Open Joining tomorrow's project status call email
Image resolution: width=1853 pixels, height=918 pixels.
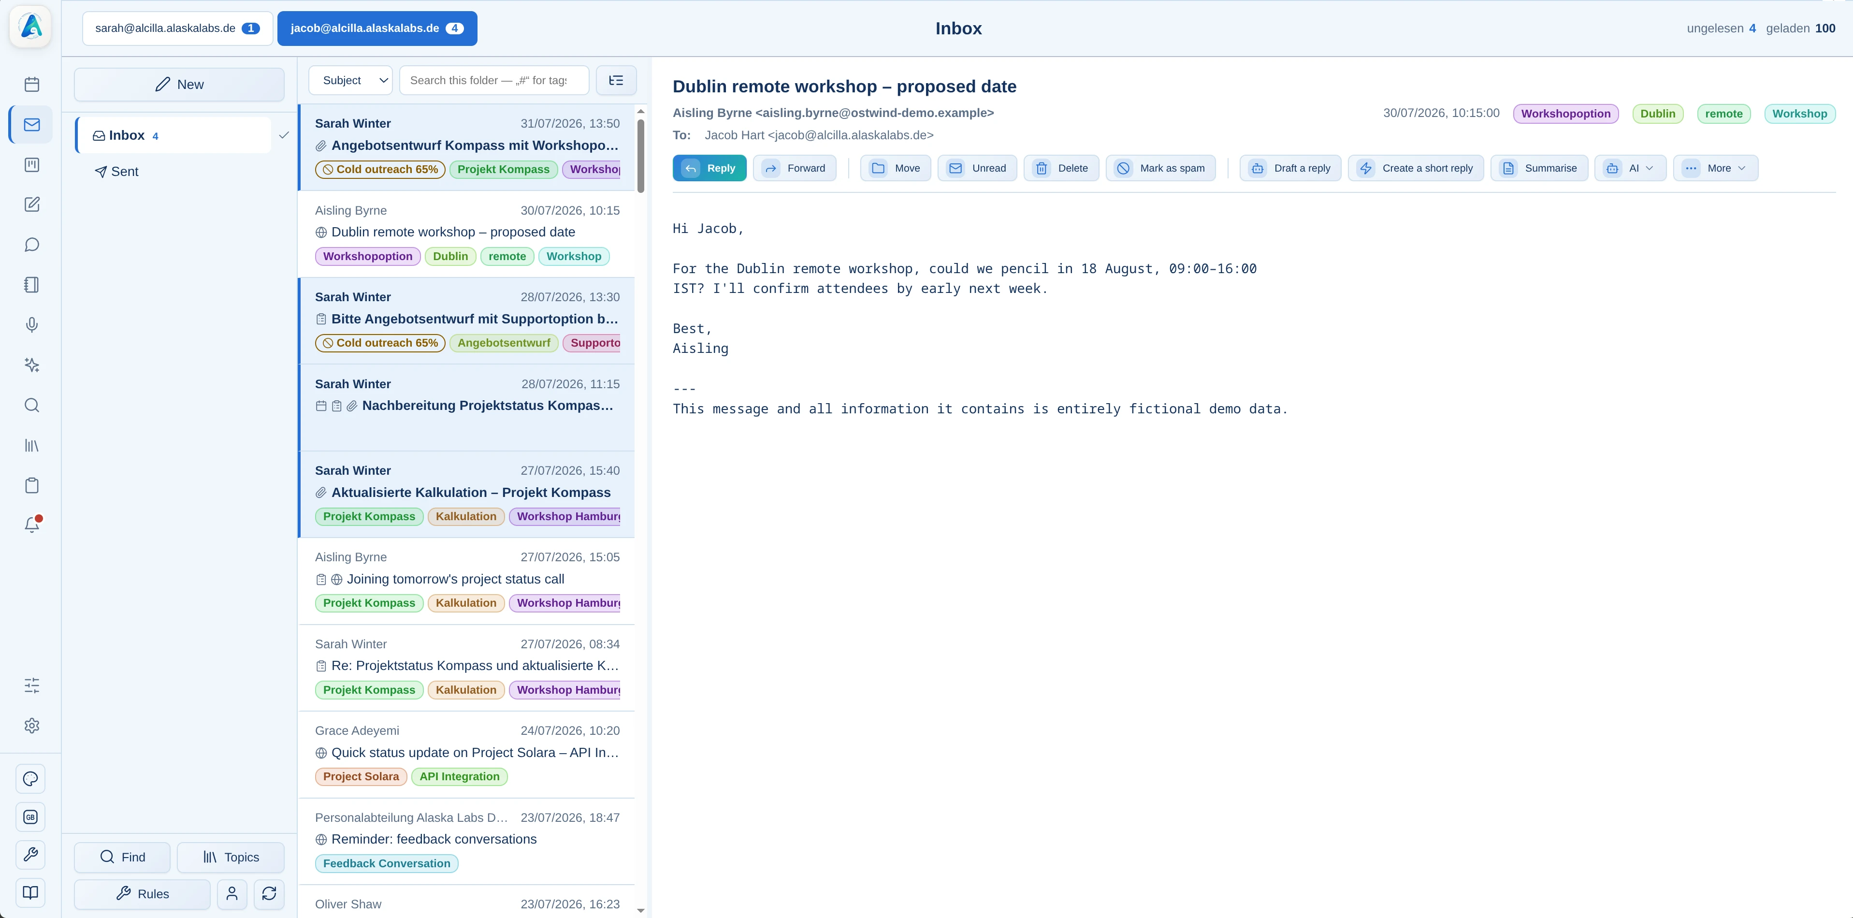pos(467,581)
